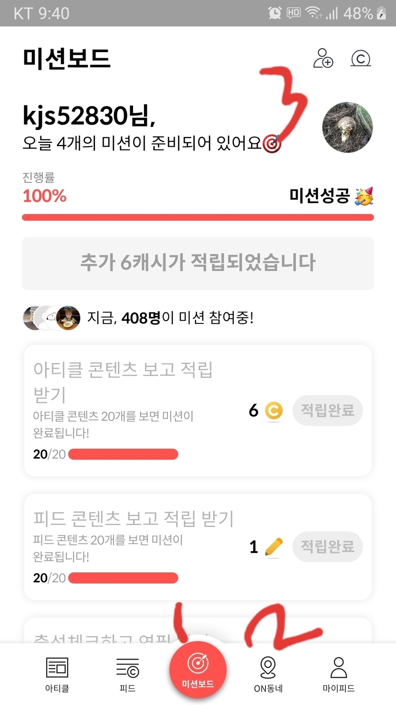Image resolution: width=396 pixels, height=705 pixels.
Task: Tap the feed mission 20/20 progress bar
Action: click(123, 578)
